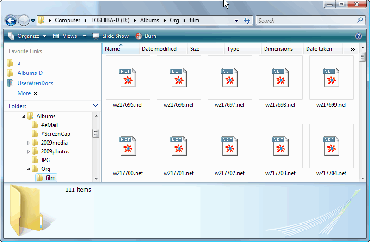Image resolution: width=370 pixels, height=242 pixels.
Task: Select the JPG folder in the tree
Action: 45,160
